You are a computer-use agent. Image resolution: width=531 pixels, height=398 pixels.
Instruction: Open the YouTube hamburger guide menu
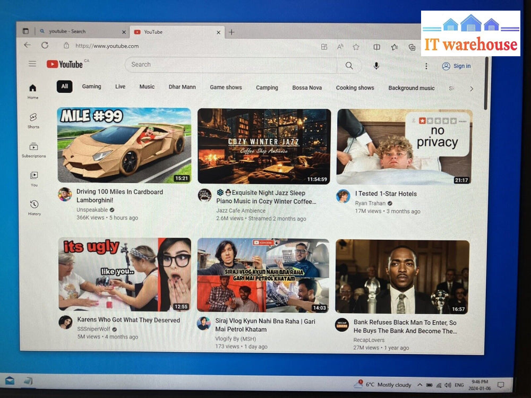[x=32, y=64]
